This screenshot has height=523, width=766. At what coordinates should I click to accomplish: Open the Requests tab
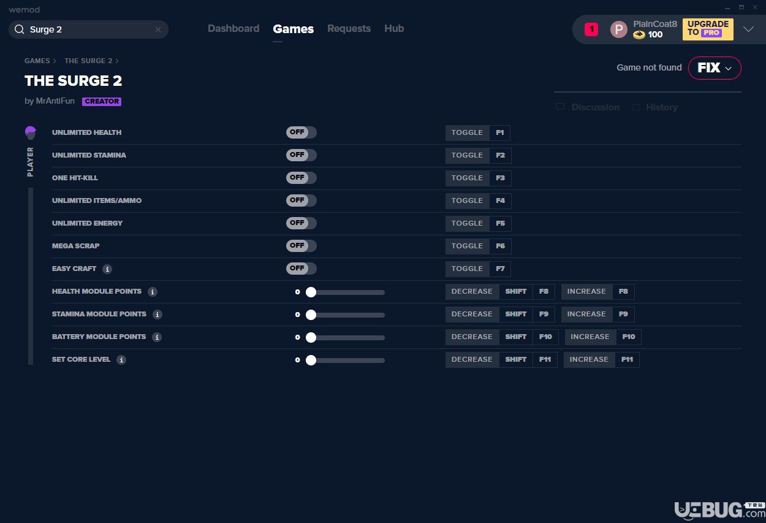tap(349, 29)
